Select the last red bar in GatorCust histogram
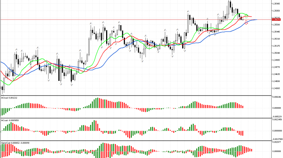Screen dimensions: 283x158 (x=251, y=150)
